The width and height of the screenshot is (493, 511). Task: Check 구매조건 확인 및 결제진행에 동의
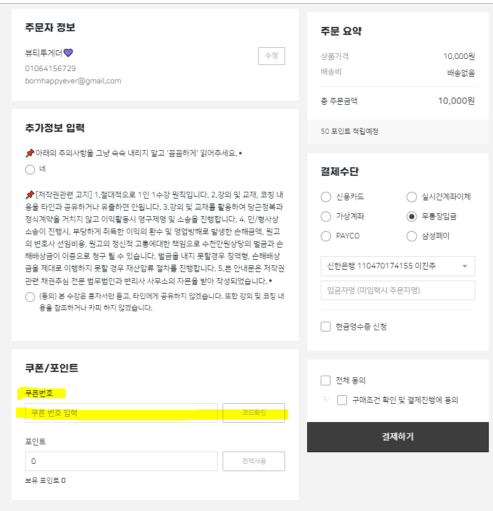point(342,400)
